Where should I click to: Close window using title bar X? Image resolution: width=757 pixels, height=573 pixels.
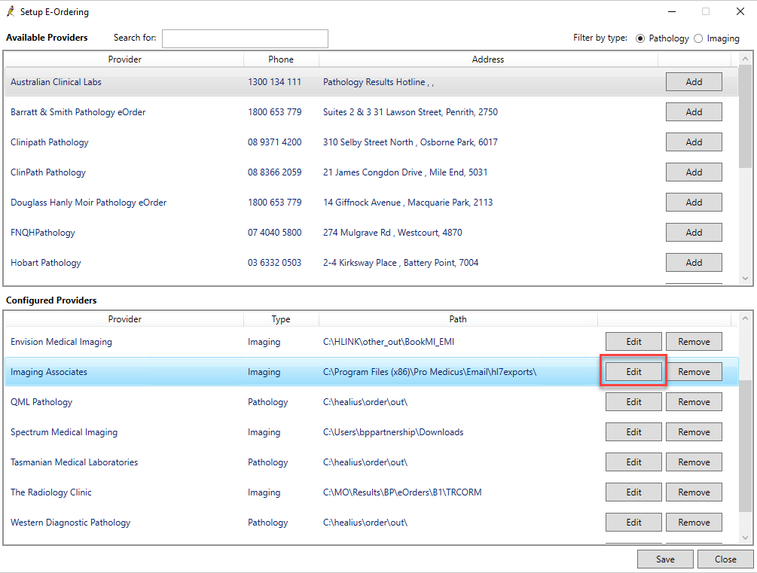[740, 11]
